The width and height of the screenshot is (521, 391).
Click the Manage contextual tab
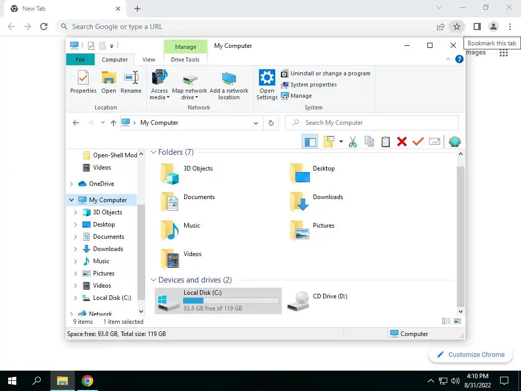[x=185, y=47]
